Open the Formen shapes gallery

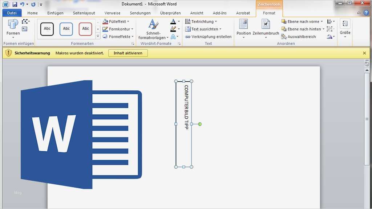(13, 29)
